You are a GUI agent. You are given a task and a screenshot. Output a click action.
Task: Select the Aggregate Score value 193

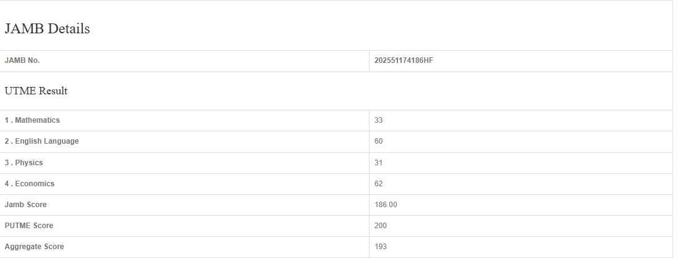[x=380, y=247]
